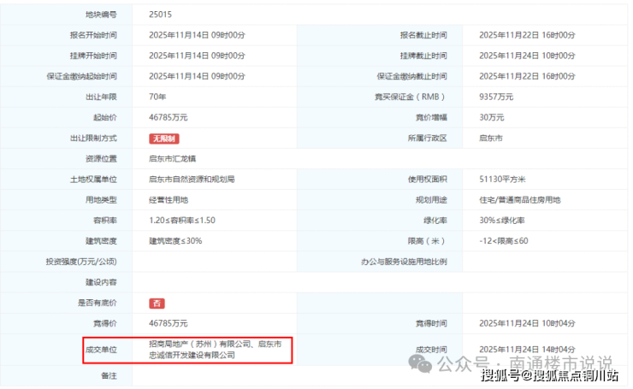Select the value 70年
This screenshot has width=633, height=389.
point(157,97)
